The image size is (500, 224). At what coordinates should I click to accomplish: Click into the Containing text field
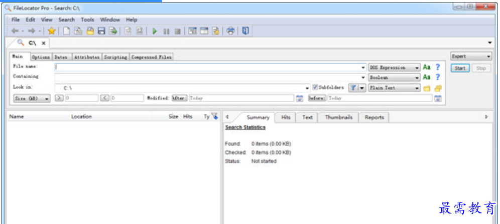[x=210, y=78]
